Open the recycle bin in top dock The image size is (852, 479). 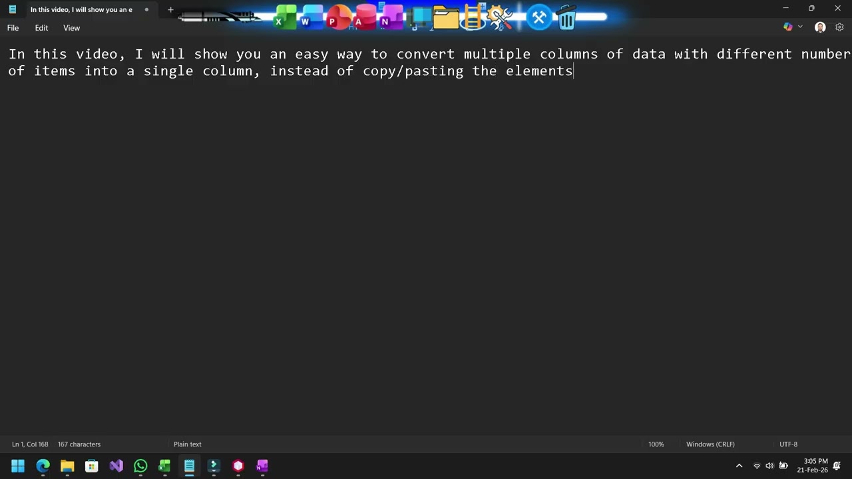pyautogui.click(x=566, y=18)
